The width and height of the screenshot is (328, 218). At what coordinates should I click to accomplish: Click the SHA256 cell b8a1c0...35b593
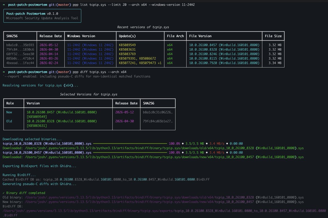coord(20,45)
